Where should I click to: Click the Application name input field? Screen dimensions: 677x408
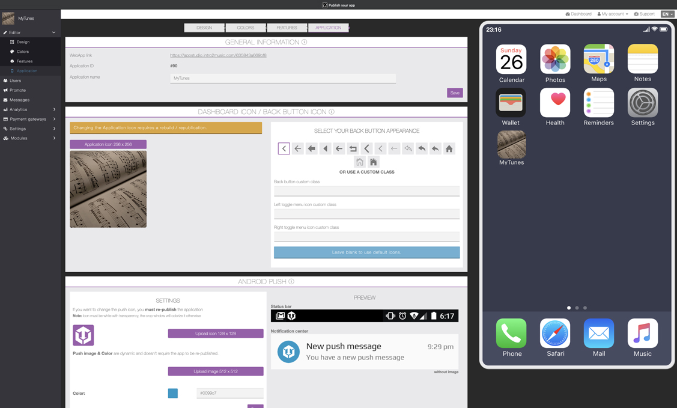[283, 78]
